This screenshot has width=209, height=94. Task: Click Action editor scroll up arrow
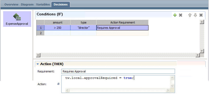(x=172, y=78)
